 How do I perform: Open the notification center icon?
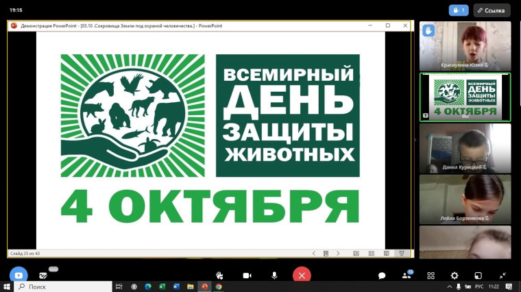point(509,287)
